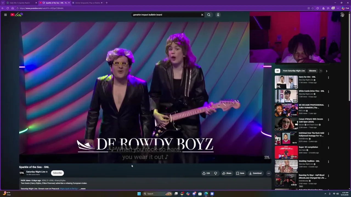Open options menu for Super DC compilation

(x=329, y=148)
